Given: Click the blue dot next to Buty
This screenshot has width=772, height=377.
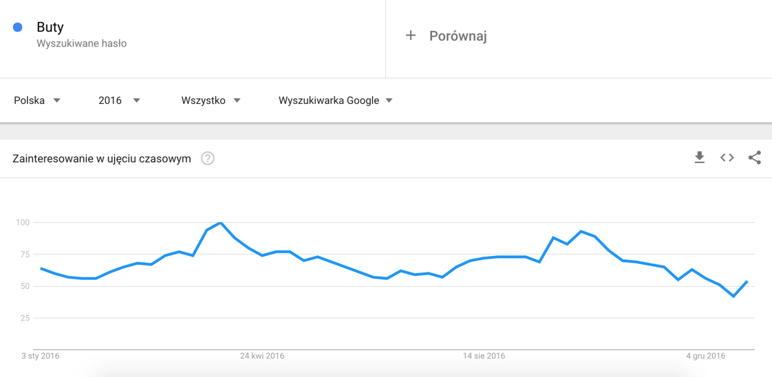Looking at the screenshot, I should pos(18,27).
